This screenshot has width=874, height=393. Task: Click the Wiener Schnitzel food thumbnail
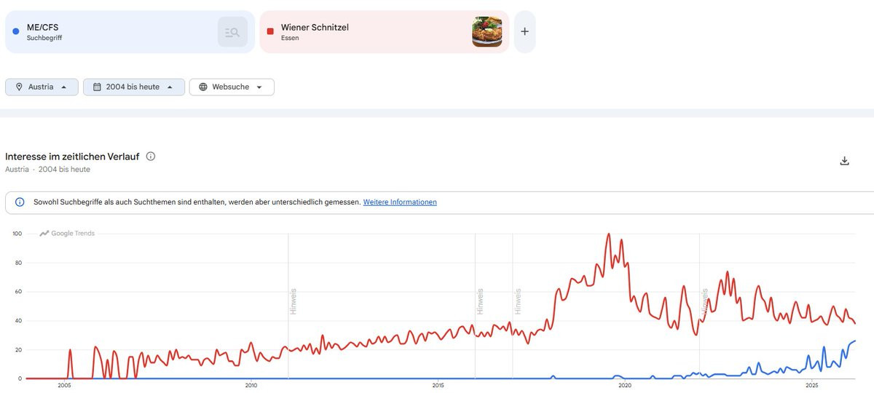coord(487,32)
